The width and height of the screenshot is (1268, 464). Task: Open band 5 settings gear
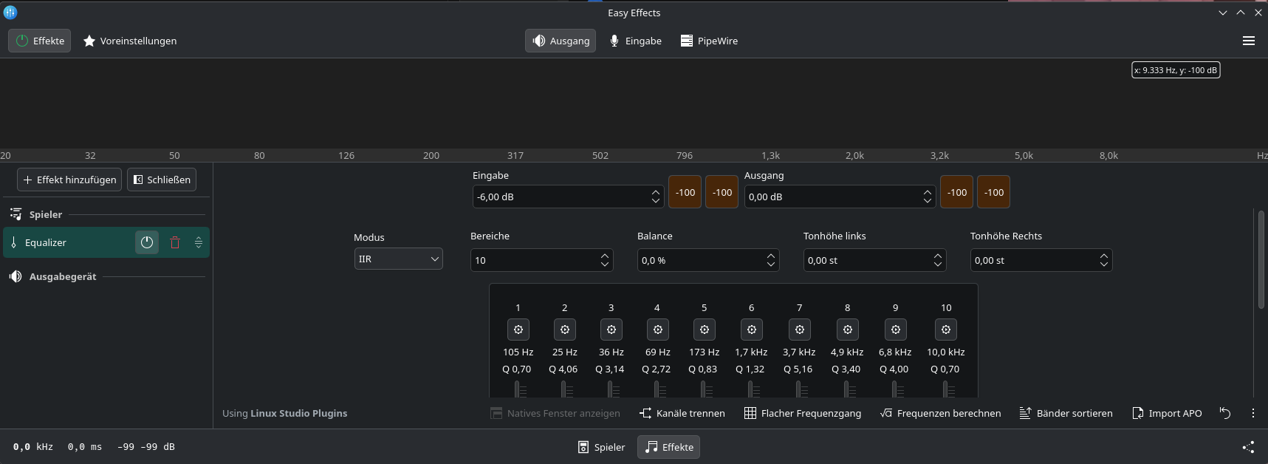pos(705,330)
